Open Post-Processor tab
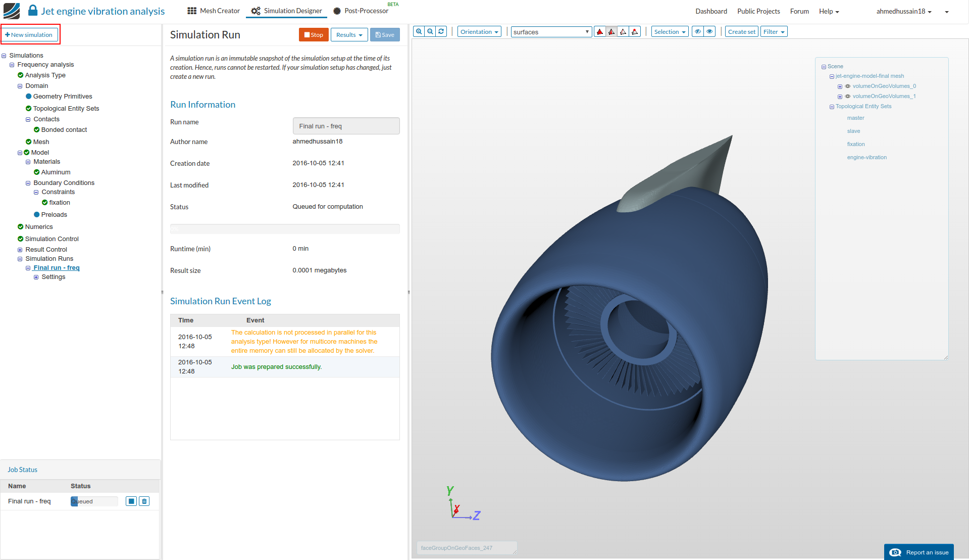 pos(361,11)
